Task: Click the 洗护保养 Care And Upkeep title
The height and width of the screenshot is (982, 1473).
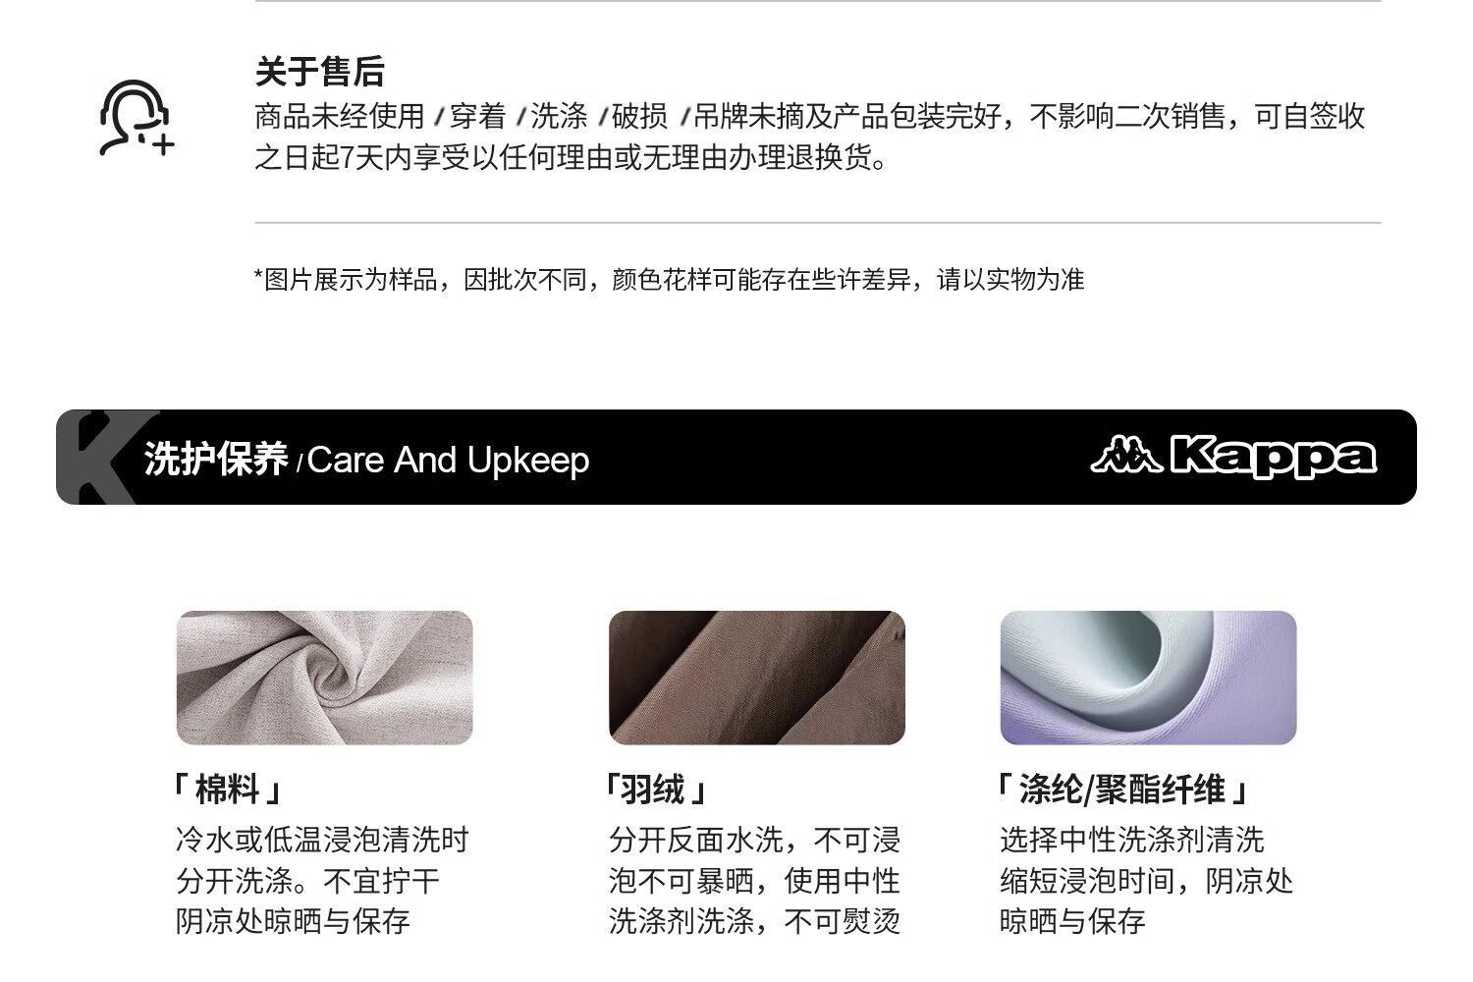Action: pos(366,459)
